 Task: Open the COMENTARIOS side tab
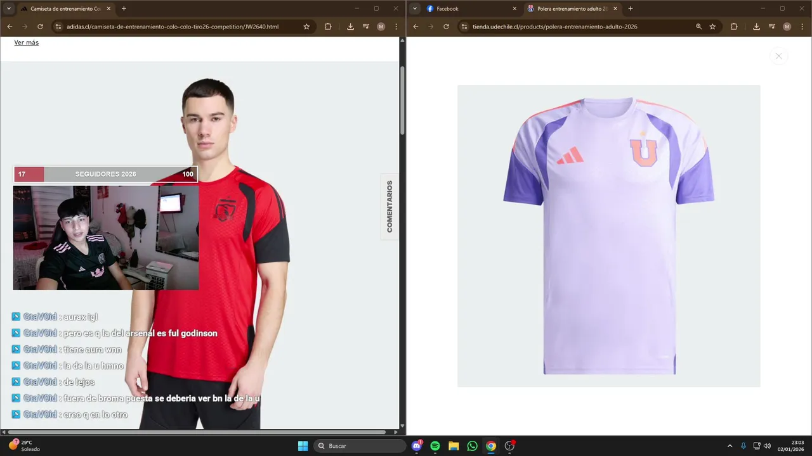(x=390, y=206)
